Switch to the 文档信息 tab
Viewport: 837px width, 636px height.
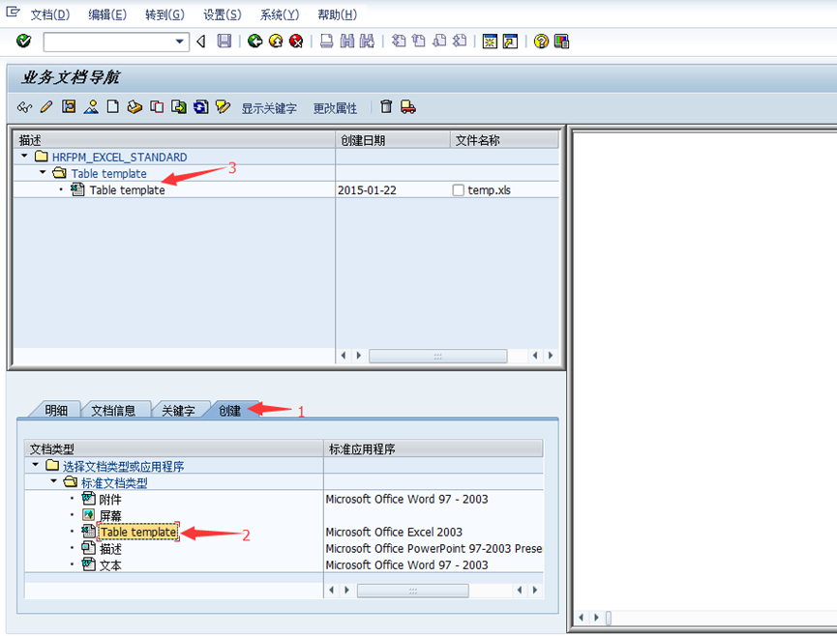113,410
